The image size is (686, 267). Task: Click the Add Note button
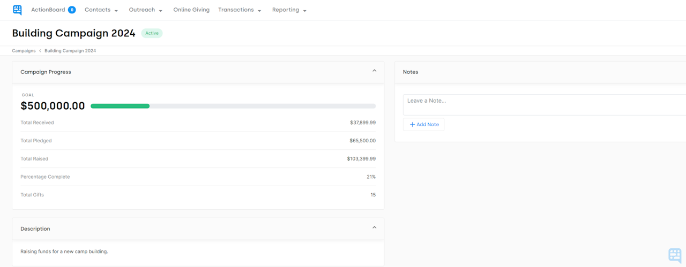[424, 125]
